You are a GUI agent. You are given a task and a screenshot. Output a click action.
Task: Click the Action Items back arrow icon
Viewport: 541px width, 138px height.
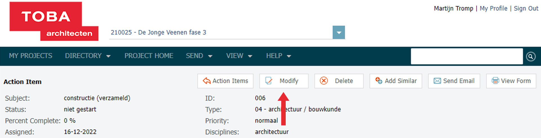[207, 81]
